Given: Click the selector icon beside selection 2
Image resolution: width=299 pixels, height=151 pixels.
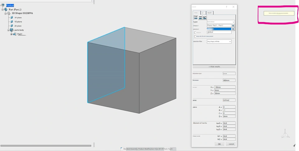Looking at the screenshot, I should click(233, 29).
